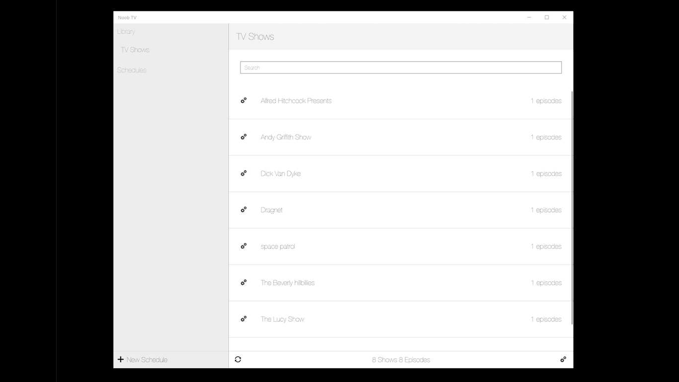Screen dimensions: 679x382
Task: Click gear icon beside Andy Griffith Show
Action: (x=244, y=137)
